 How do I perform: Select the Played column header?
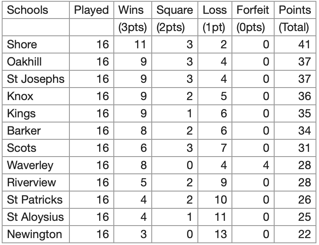(91, 10)
